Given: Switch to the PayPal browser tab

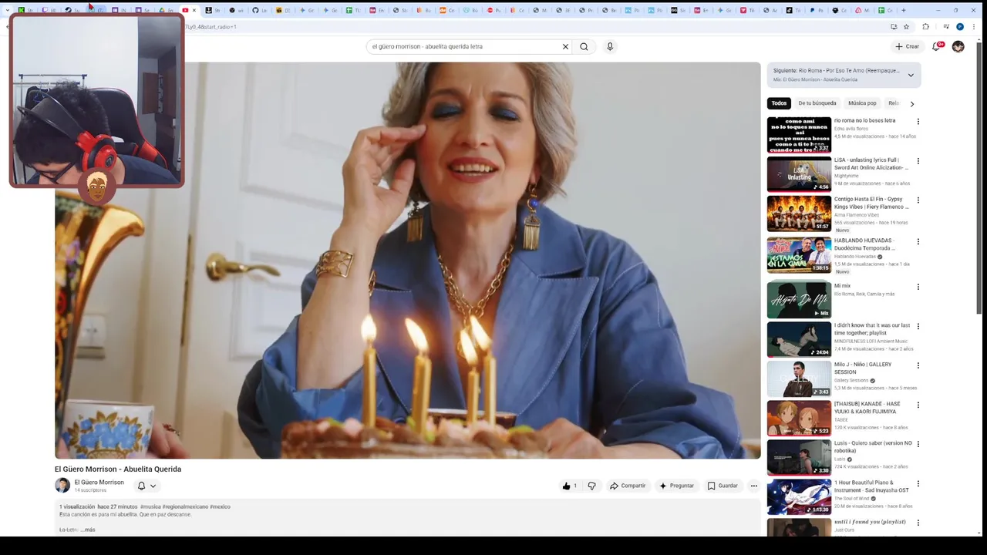Looking at the screenshot, I should [815, 10].
